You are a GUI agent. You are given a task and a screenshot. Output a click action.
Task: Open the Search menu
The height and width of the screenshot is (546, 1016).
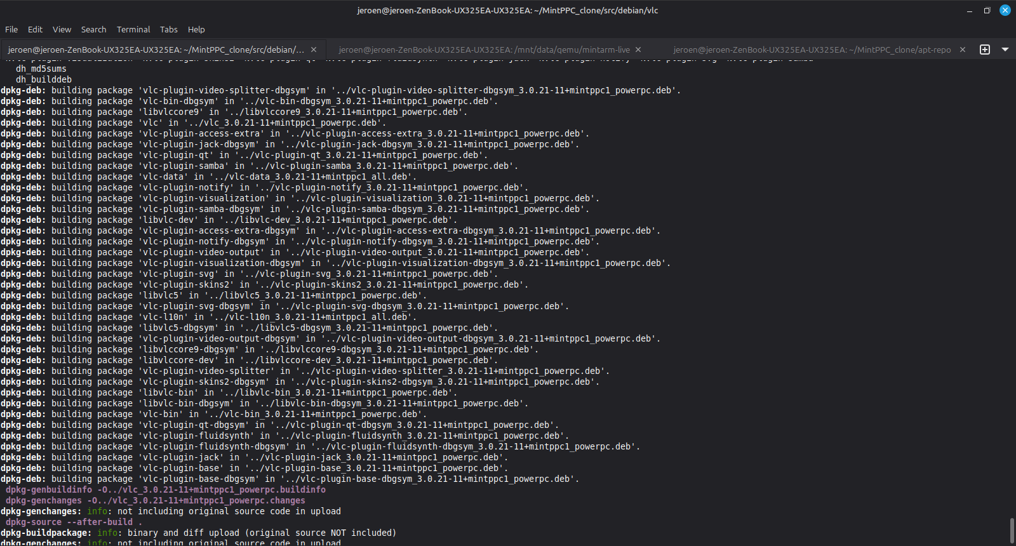coord(93,29)
